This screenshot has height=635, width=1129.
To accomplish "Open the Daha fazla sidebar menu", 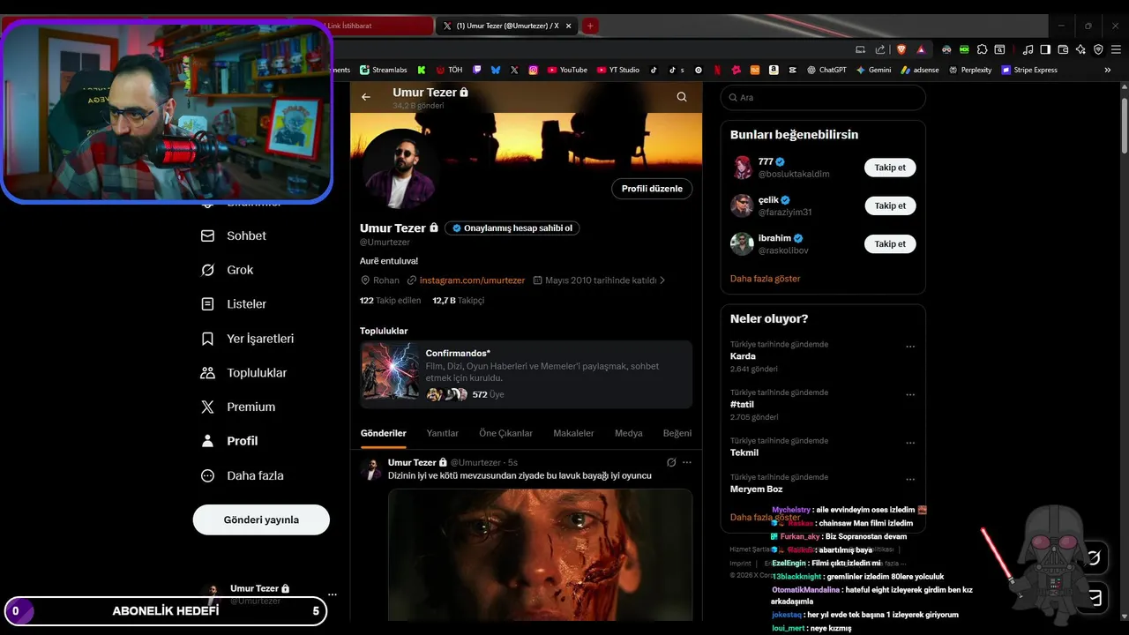I will click(243, 475).
